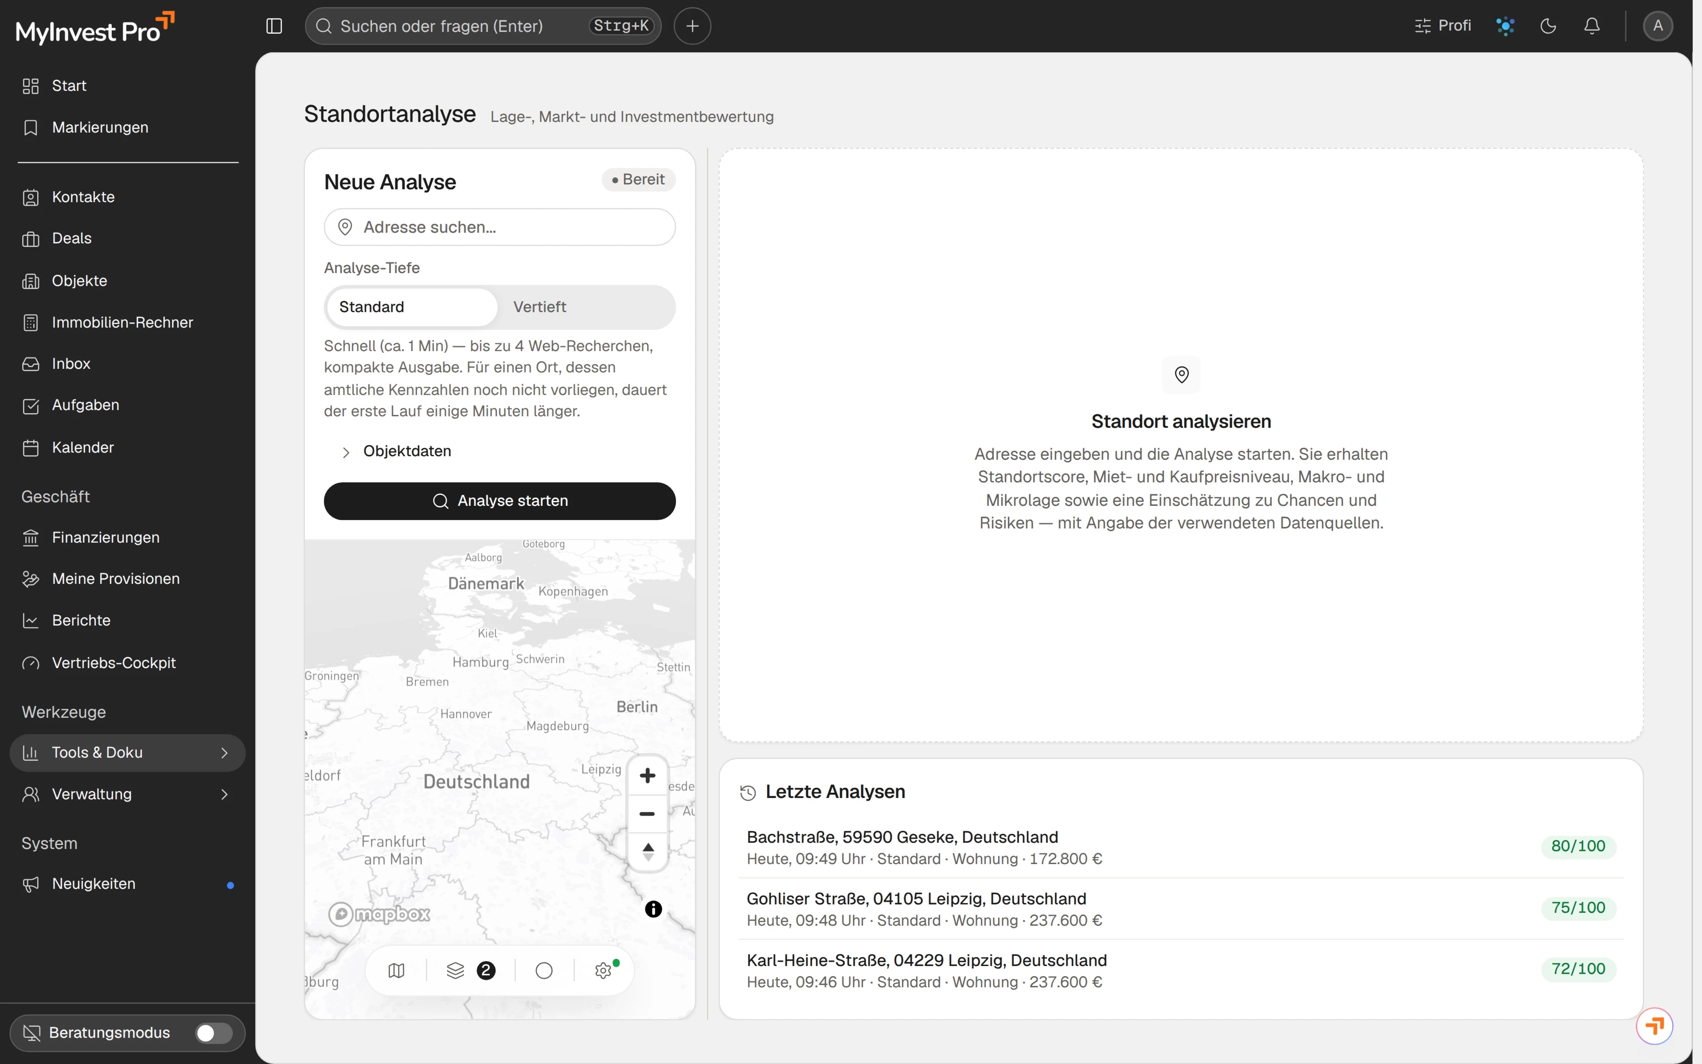
Task: Open Markierungen in the sidebar
Action: pos(127,127)
